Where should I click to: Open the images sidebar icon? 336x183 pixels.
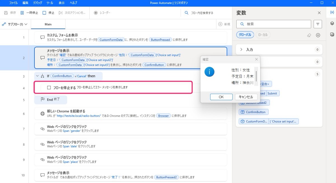coord(332,34)
